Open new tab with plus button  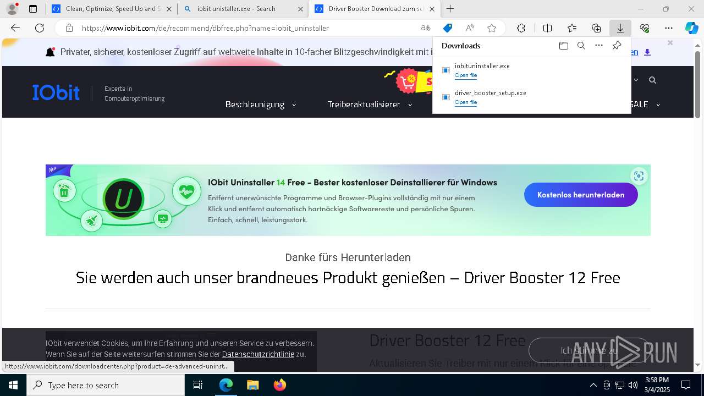450,9
